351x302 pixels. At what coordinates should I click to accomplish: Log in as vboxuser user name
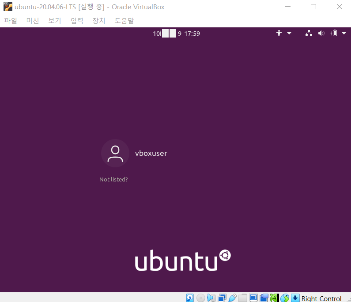pyautogui.click(x=151, y=153)
